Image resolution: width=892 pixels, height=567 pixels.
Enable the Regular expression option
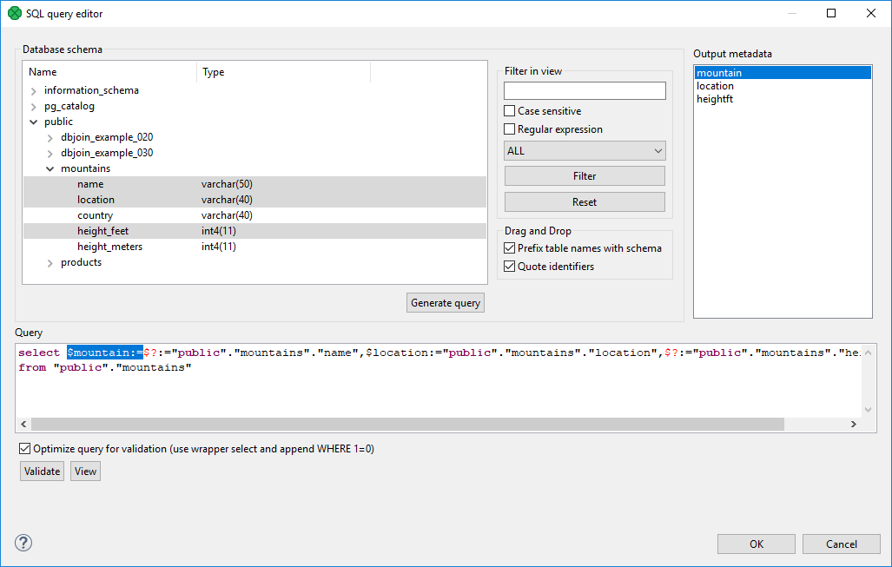(x=511, y=129)
